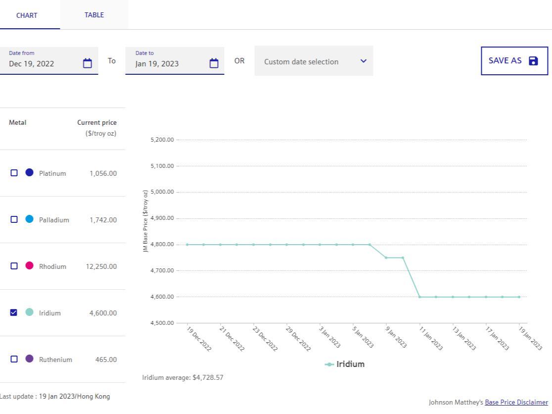
Task: Click the Jan 19, 2023 date field
Action: [x=166, y=63]
